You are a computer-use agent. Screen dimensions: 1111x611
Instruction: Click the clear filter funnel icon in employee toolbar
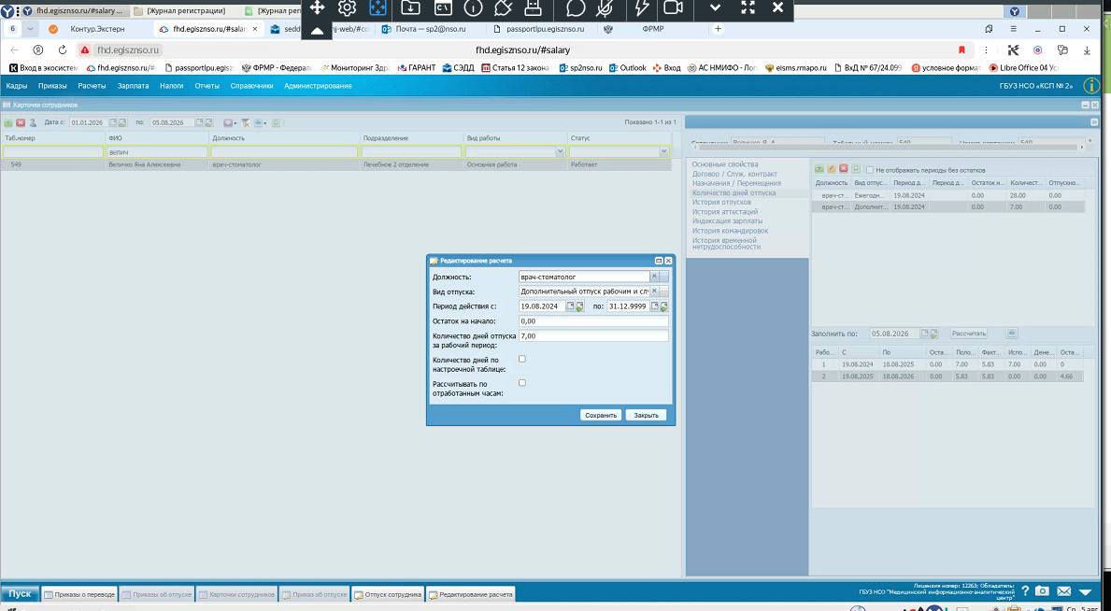point(246,122)
